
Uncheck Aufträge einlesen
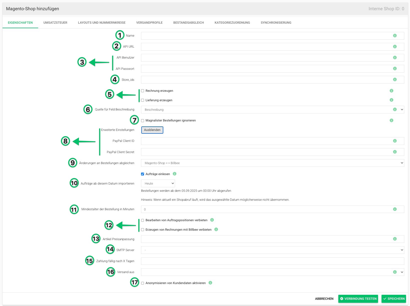click(x=143, y=174)
